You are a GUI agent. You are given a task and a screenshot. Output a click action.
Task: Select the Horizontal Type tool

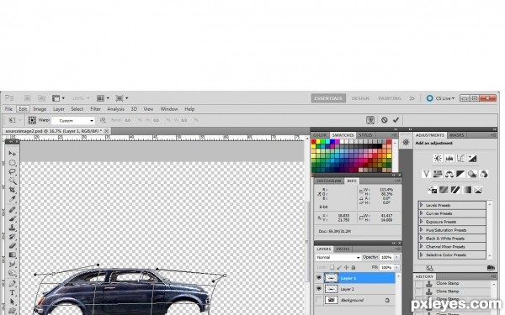click(13, 293)
